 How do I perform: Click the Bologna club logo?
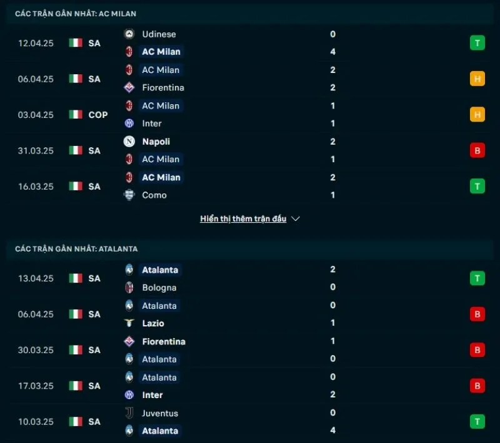point(129,288)
